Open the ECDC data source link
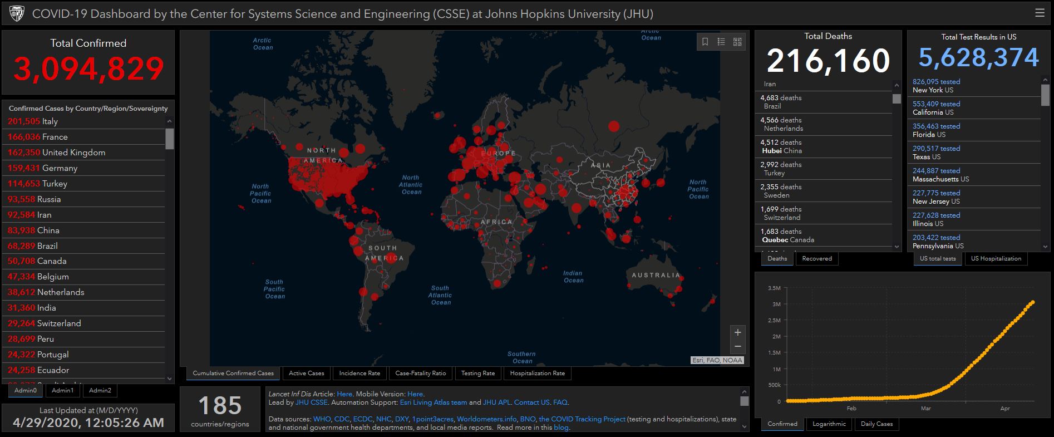This screenshot has width=1054, height=437. click(x=363, y=419)
